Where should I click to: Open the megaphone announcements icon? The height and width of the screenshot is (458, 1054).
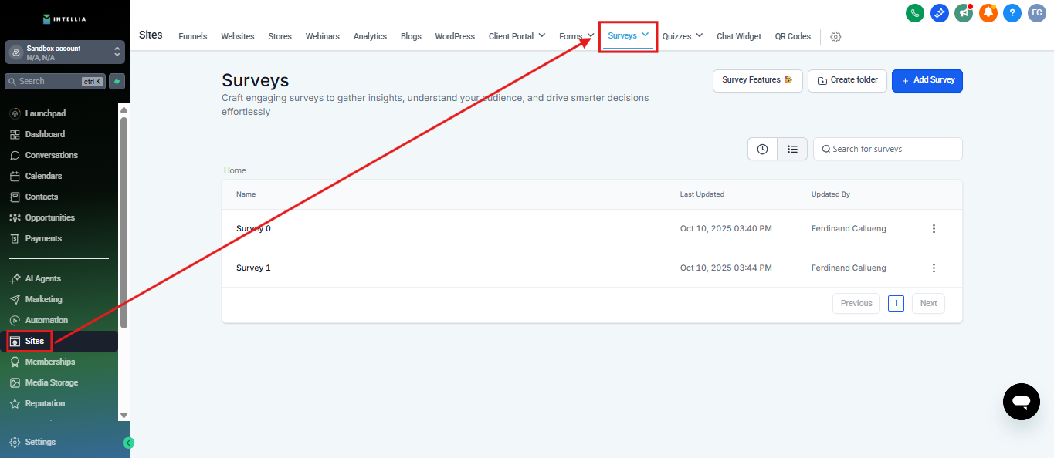963,12
